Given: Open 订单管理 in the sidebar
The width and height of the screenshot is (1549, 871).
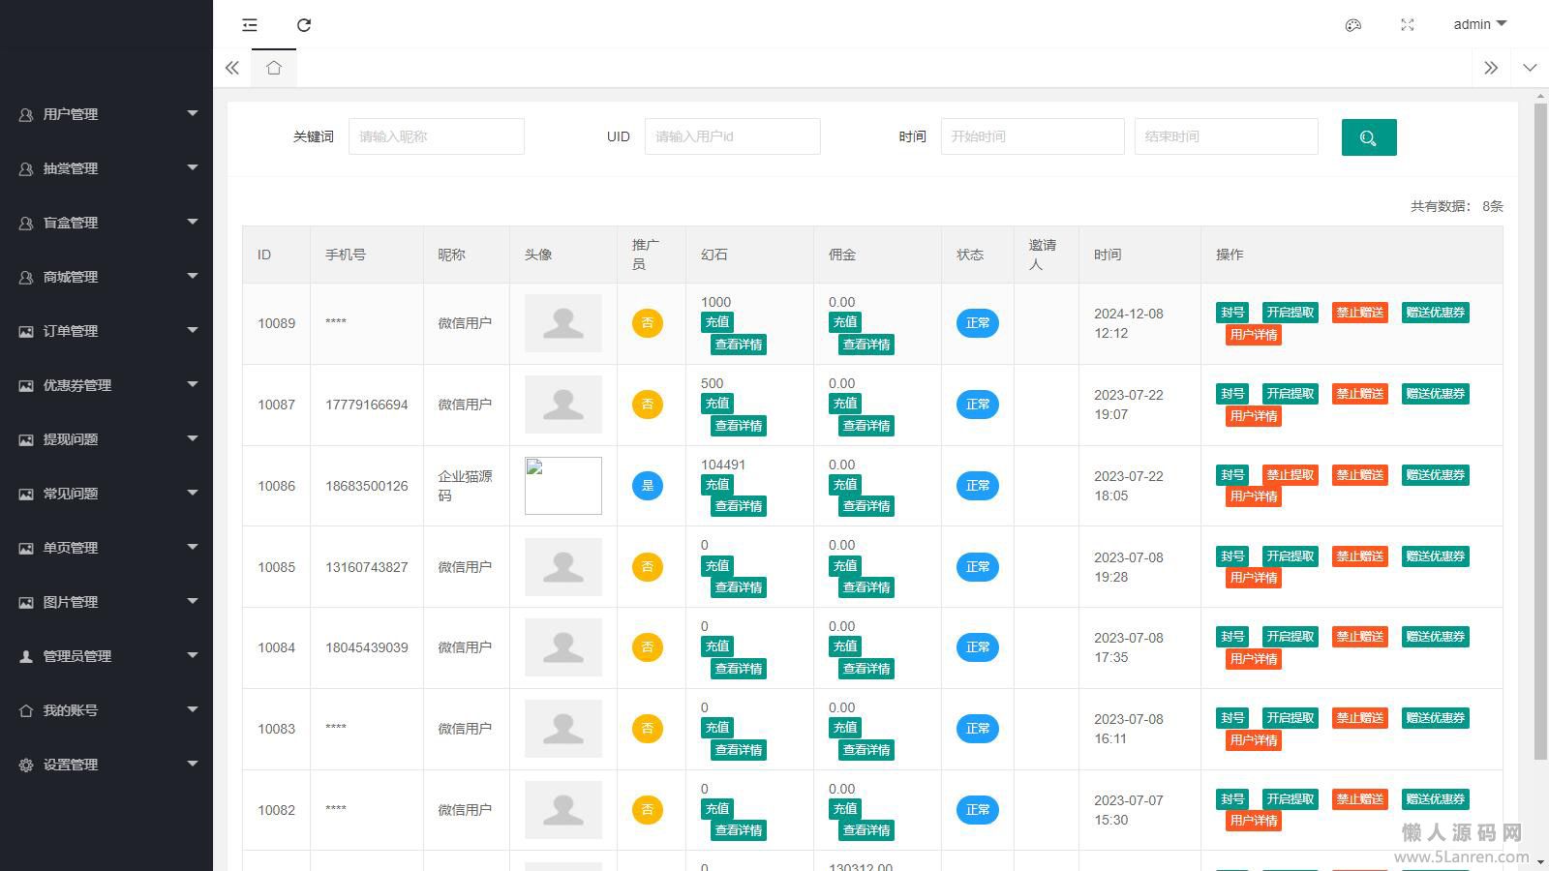Looking at the screenshot, I should pyautogui.click(x=106, y=331).
